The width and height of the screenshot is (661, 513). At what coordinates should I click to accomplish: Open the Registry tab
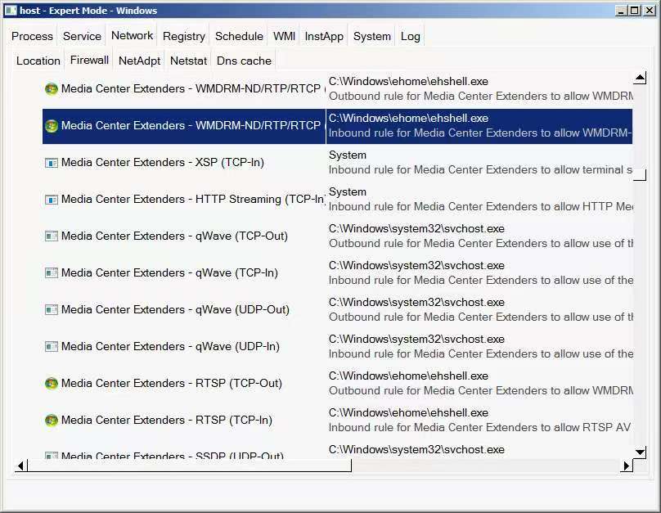coord(183,36)
